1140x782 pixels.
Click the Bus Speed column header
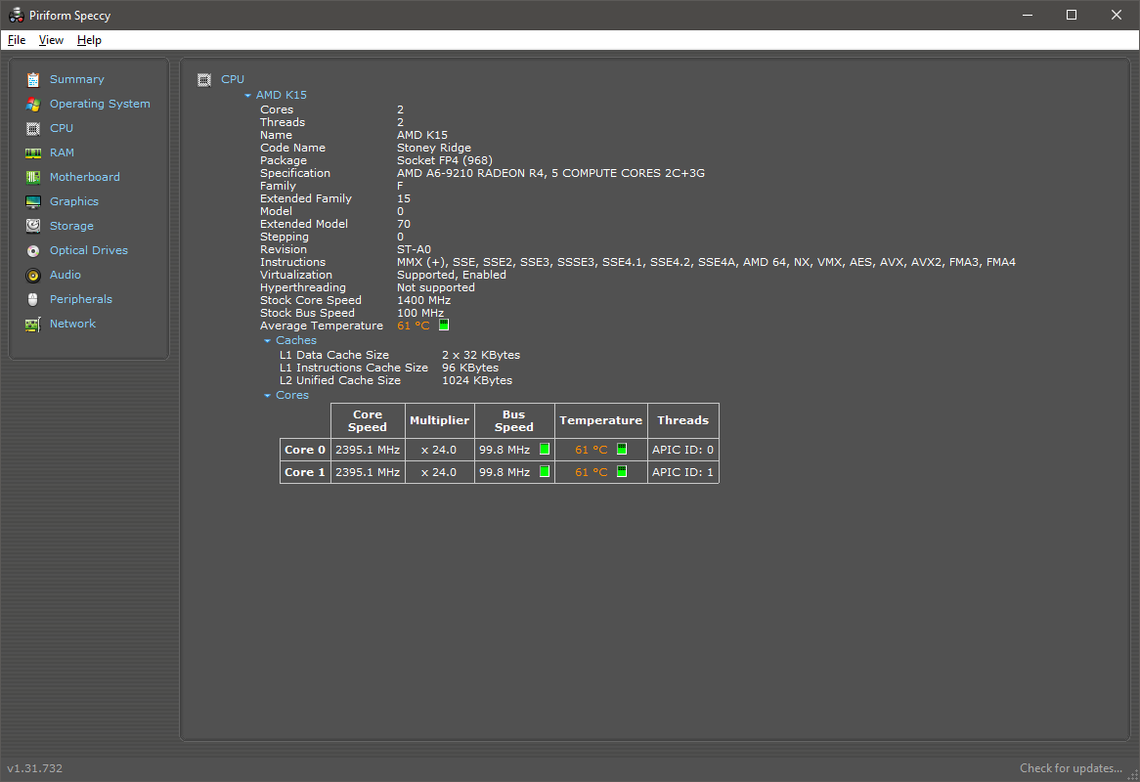514,420
